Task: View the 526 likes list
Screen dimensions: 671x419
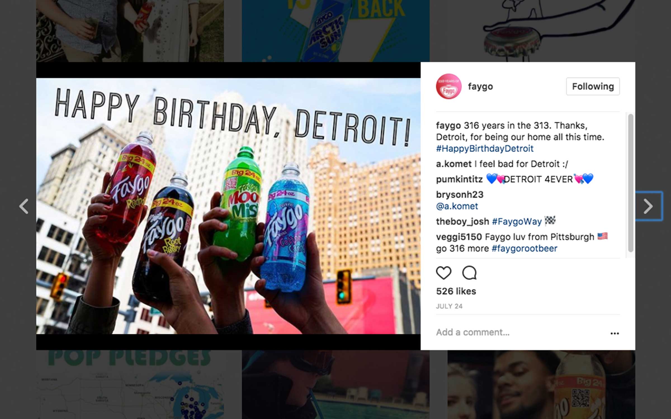Action: point(456,291)
